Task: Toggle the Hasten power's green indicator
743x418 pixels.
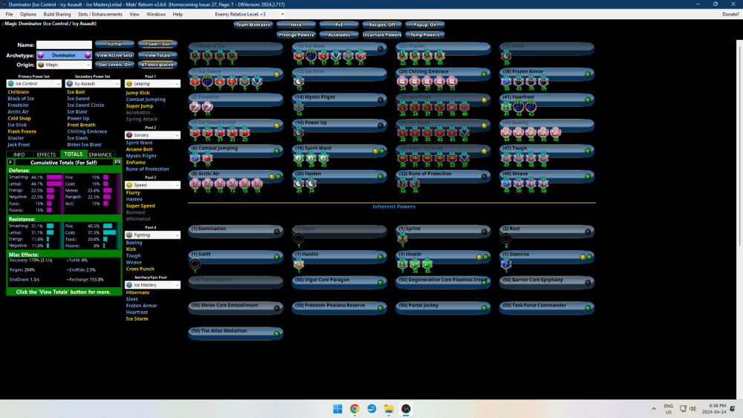Action: point(381,177)
